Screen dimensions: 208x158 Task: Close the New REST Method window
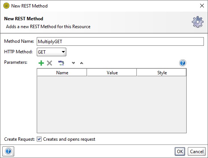[202, 6]
